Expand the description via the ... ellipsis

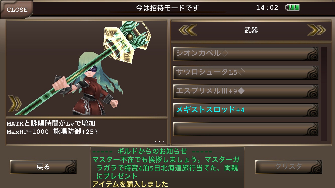pyautogui.click(x=159, y=142)
